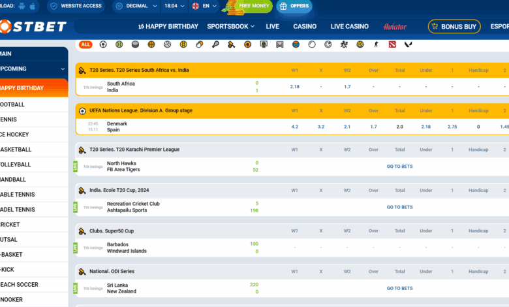Filter by the darts target icon
The width and height of the screenshot is (509, 307).
(328, 44)
